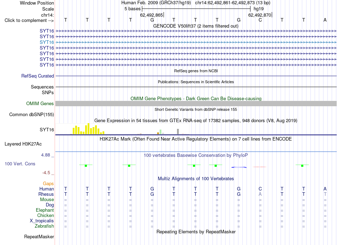Open the Multiz Alignments of 100 Vertebrates title
Viewport: 337px width, 245px height.
tap(196, 179)
